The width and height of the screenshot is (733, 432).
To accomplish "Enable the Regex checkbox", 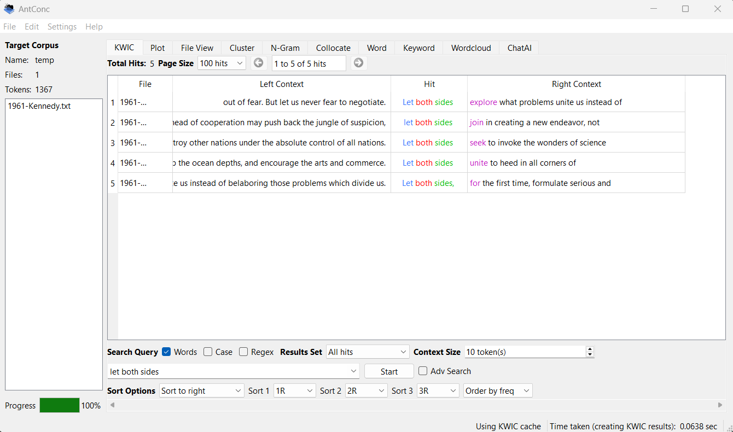I will tap(243, 352).
